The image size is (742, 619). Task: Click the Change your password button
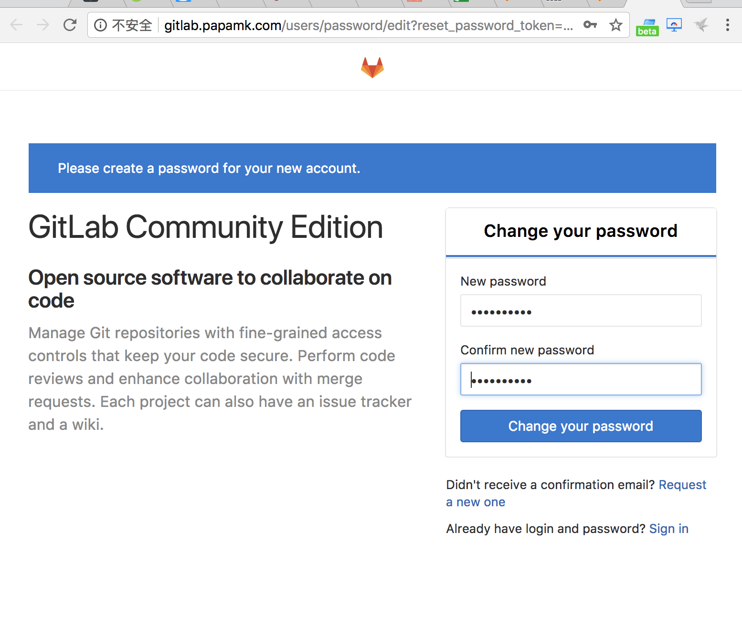click(581, 426)
